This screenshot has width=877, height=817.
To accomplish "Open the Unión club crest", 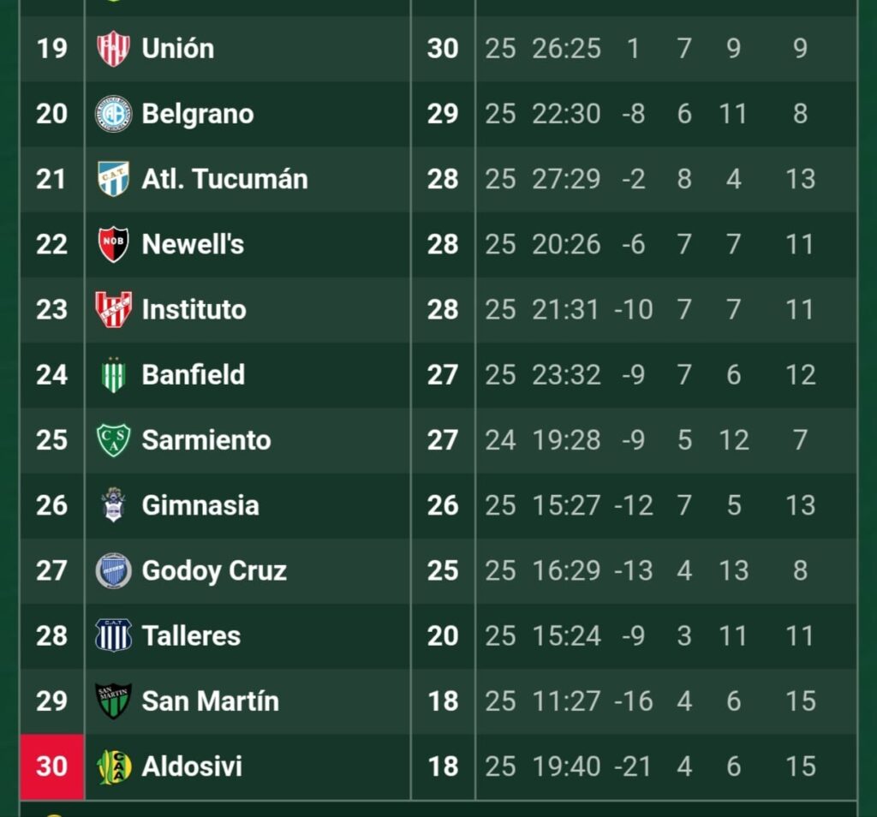I will coord(114,49).
